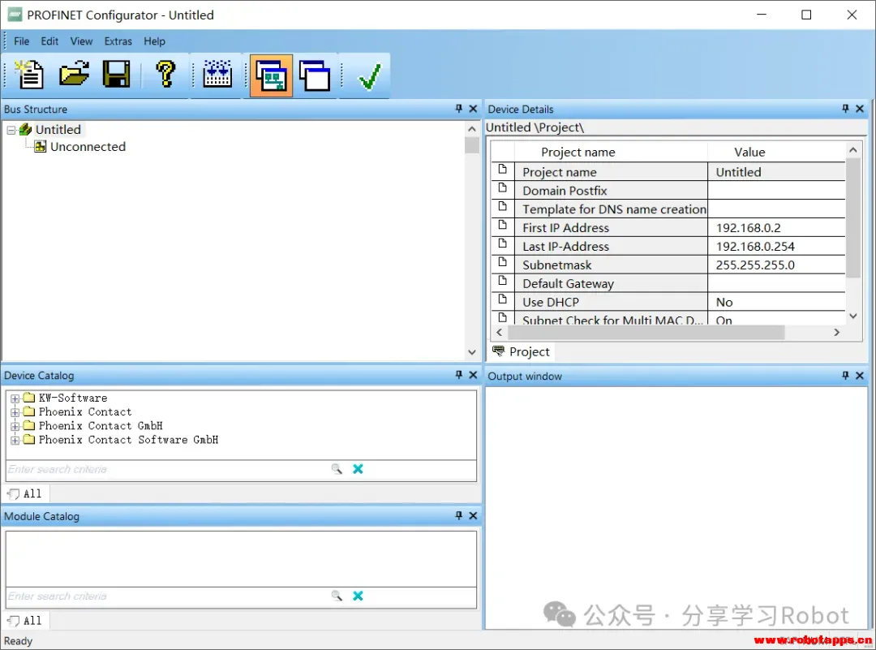Clear the Device Catalog search with X
The height and width of the screenshot is (650, 876).
(359, 469)
